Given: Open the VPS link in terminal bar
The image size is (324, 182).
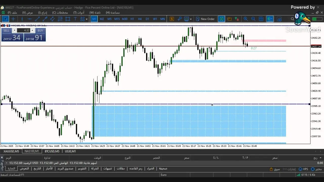Looking at the screenshot, I should point(303,169).
